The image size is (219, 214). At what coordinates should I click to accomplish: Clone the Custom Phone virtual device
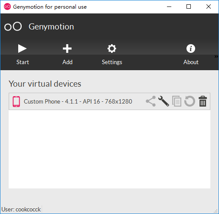[x=177, y=101]
